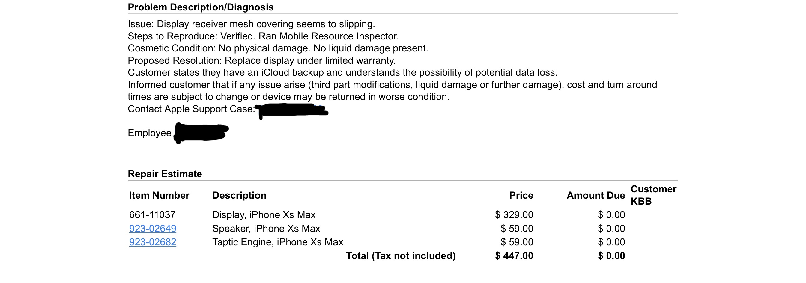The width and height of the screenshot is (806, 283).
Task: Click the Proposed Resolution line
Action: tap(261, 60)
